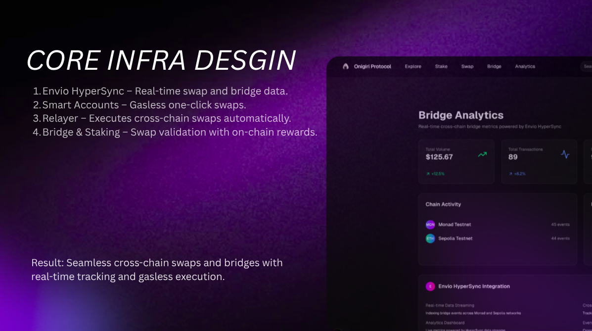592x331 pixels.
Task: Click the Onigiri Protocol logo icon
Action: tap(346, 66)
